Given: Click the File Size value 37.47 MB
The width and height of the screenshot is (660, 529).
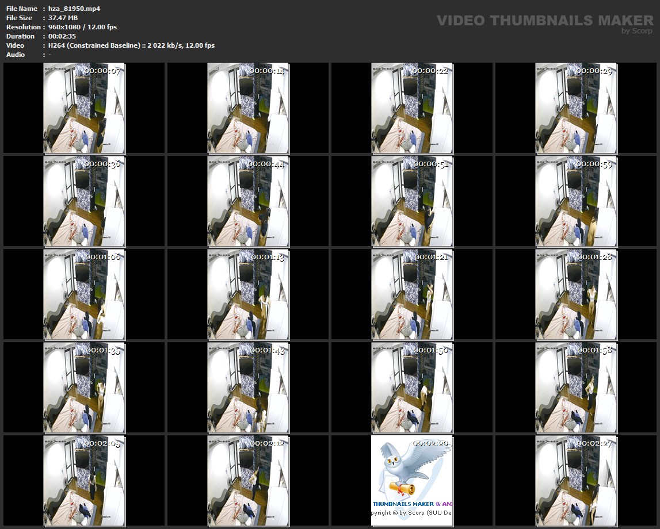Looking at the screenshot, I should tap(63, 18).
